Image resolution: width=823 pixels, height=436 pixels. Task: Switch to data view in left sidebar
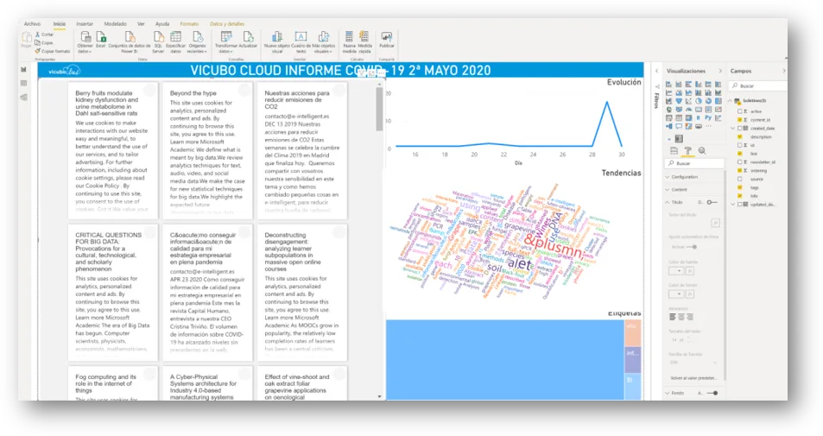click(23, 84)
